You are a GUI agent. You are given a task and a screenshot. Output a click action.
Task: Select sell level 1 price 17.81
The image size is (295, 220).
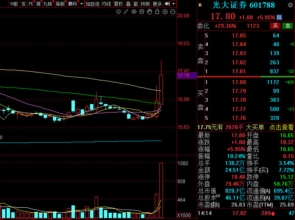click(239, 71)
